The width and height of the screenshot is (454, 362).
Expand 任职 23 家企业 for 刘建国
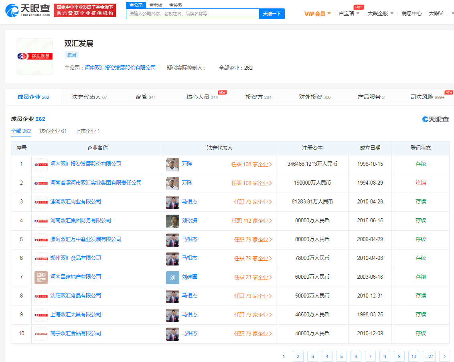[253, 277]
